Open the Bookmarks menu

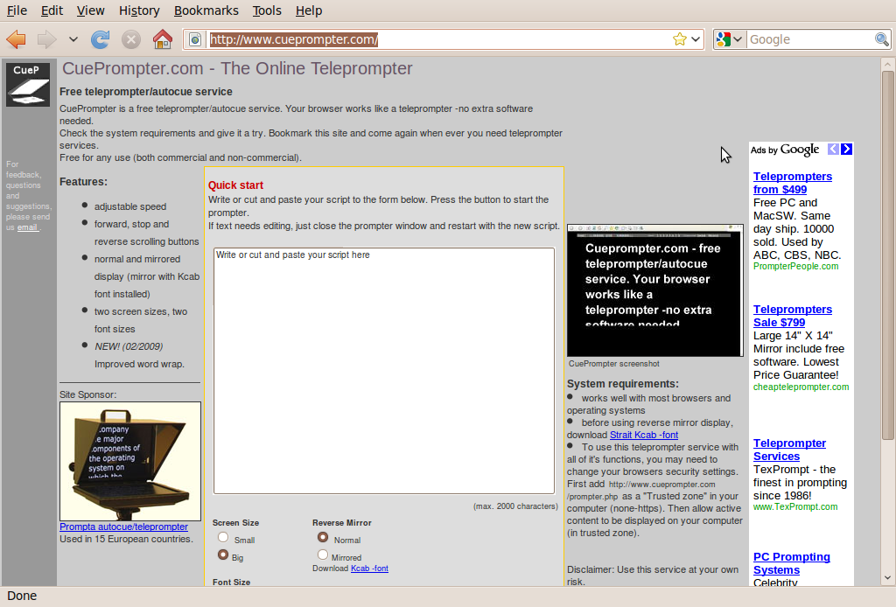206,10
